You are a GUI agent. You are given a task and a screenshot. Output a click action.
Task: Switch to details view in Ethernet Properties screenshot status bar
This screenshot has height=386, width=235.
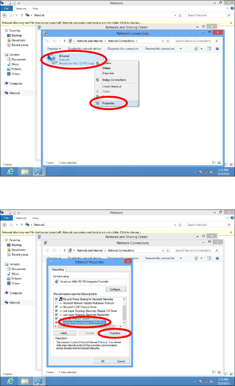click(x=214, y=372)
